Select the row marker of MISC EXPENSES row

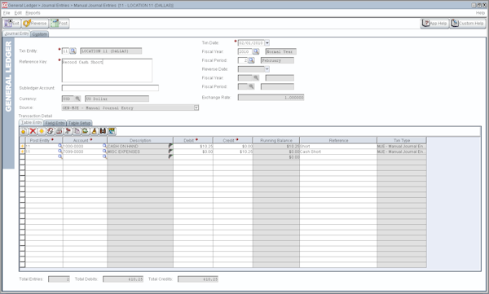pyautogui.click(x=22, y=151)
